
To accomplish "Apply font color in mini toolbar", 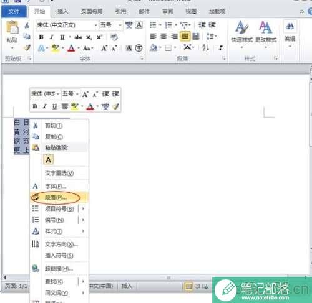I will click(x=90, y=106).
